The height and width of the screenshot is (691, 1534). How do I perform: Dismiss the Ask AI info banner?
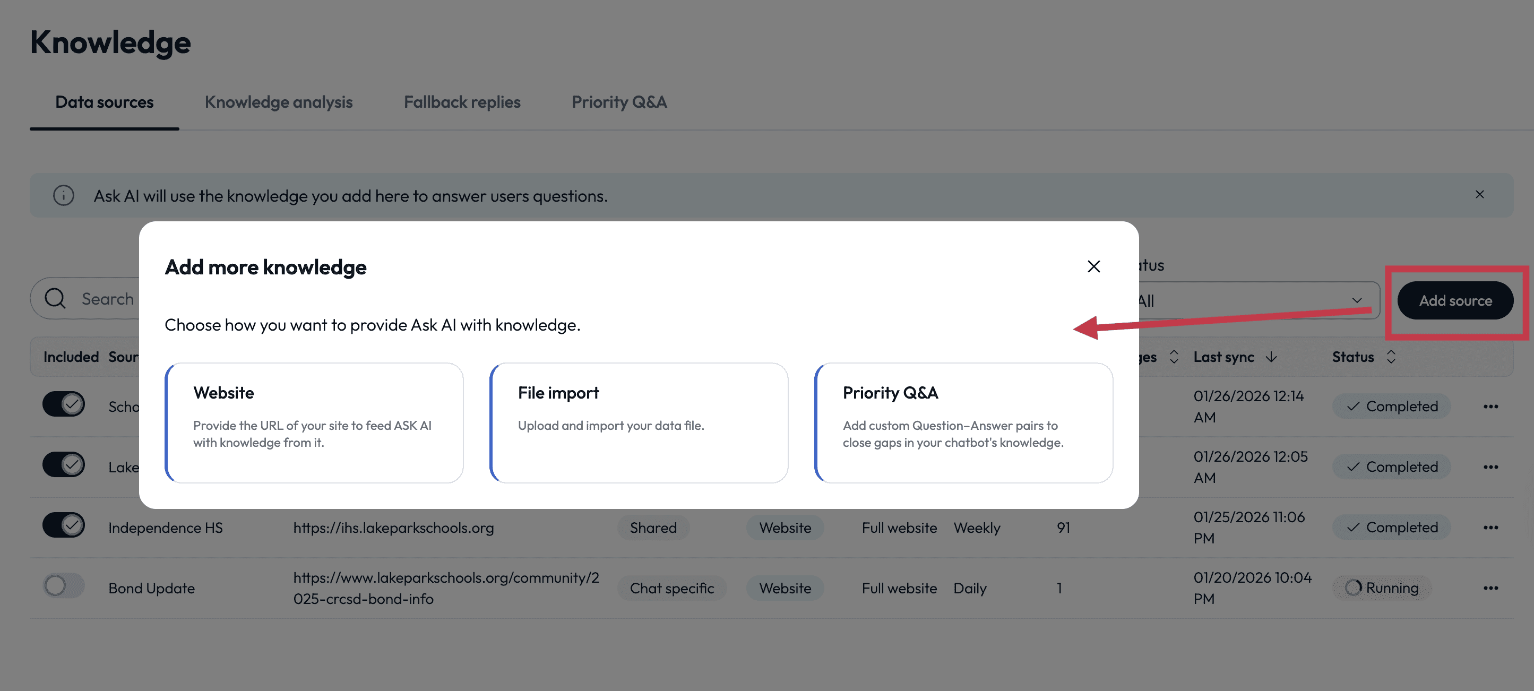[1479, 195]
